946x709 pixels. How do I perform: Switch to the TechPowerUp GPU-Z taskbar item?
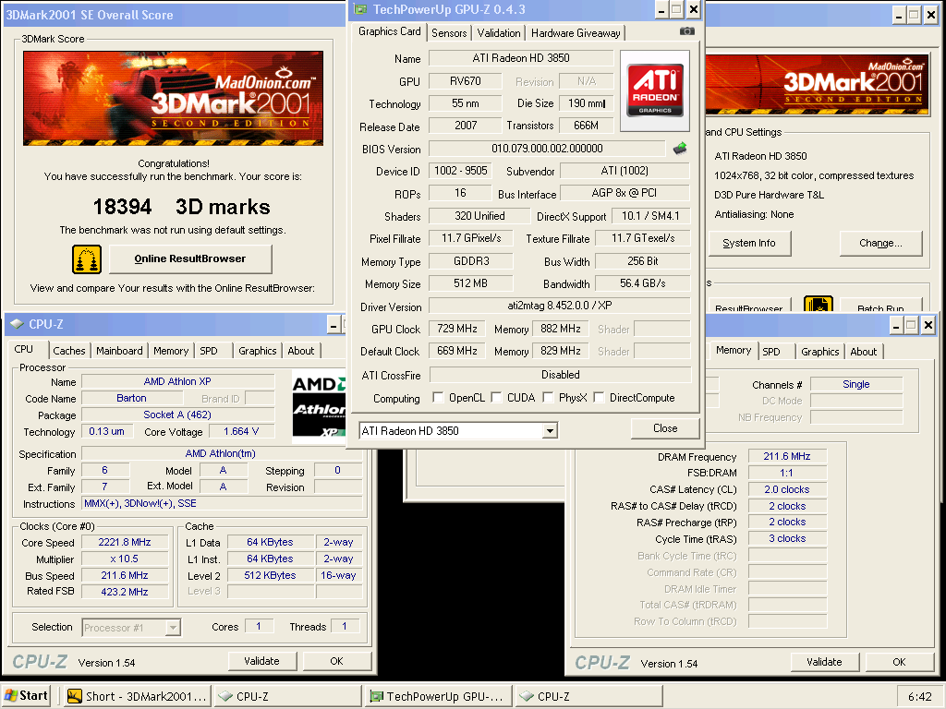click(438, 696)
